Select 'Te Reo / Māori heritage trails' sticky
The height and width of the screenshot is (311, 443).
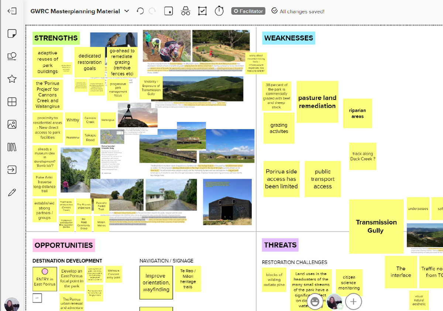188,279
